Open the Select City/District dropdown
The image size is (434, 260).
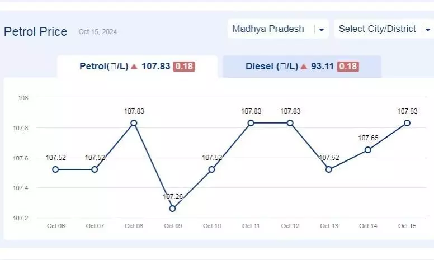tap(384, 29)
